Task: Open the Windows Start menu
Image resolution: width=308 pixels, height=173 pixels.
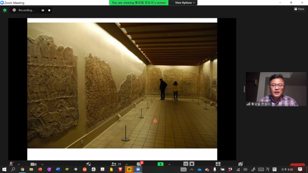Action: (x=4, y=169)
